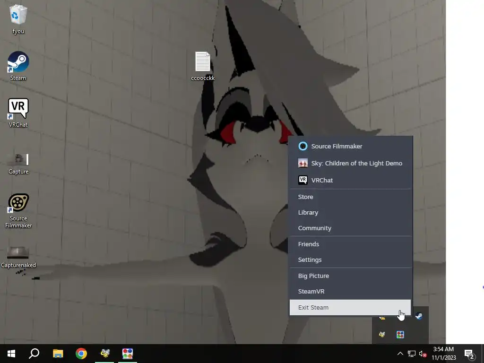Click the Sky game thumbnail icon in menu
Viewport: 484px width, 363px height.
pyautogui.click(x=303, y=163)
